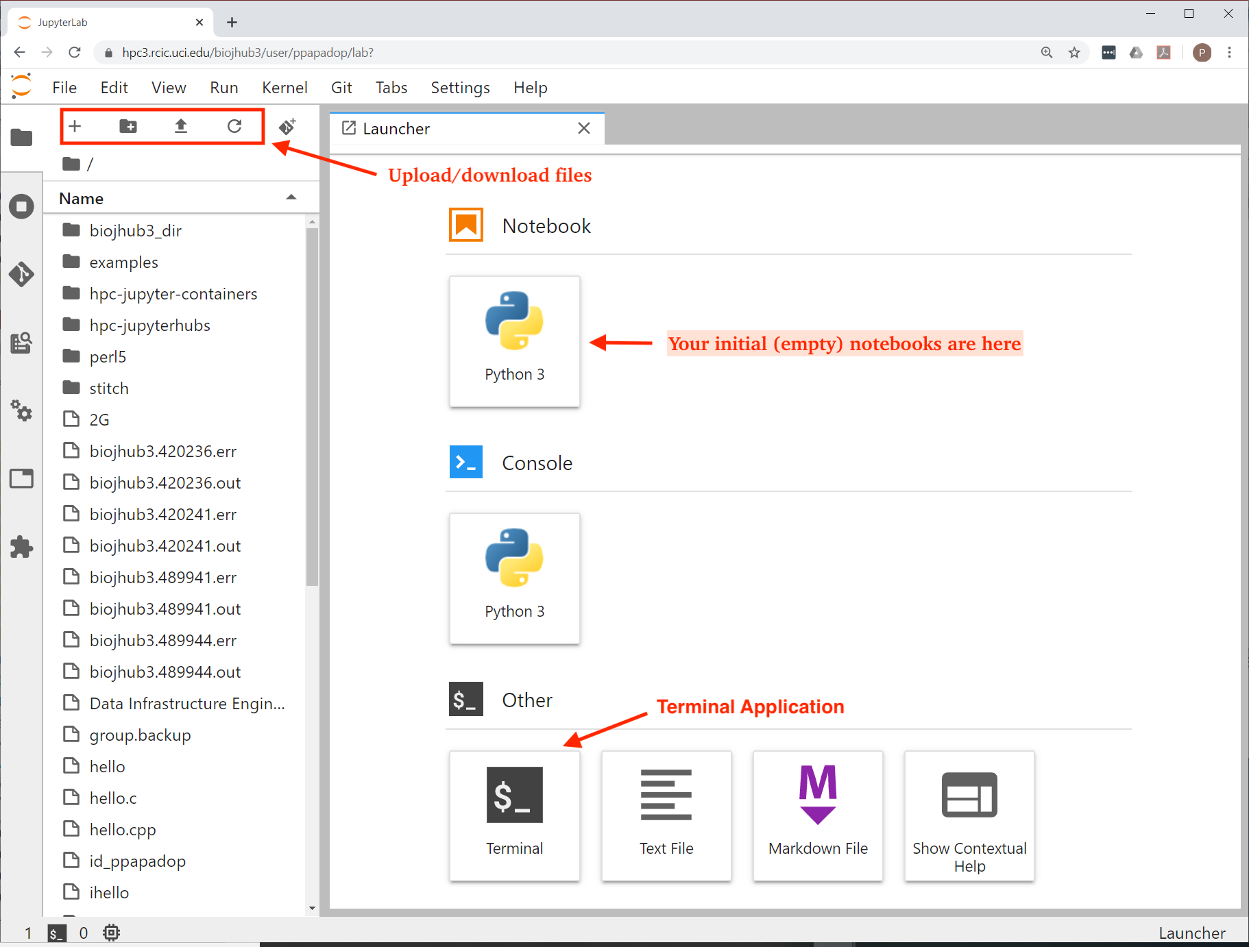The height and width of the screenshot is (947, 1249).
Task: Open the Help menu
Action: [x=531, y=88]
